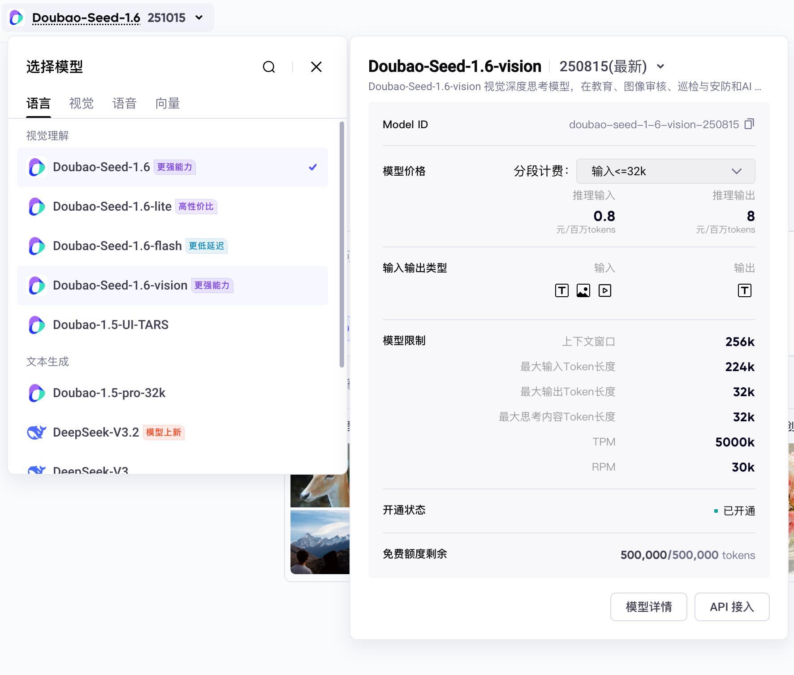Click the 30k RPM value
The height and width of the screenshot is (675, 794).
coord(743,467)
